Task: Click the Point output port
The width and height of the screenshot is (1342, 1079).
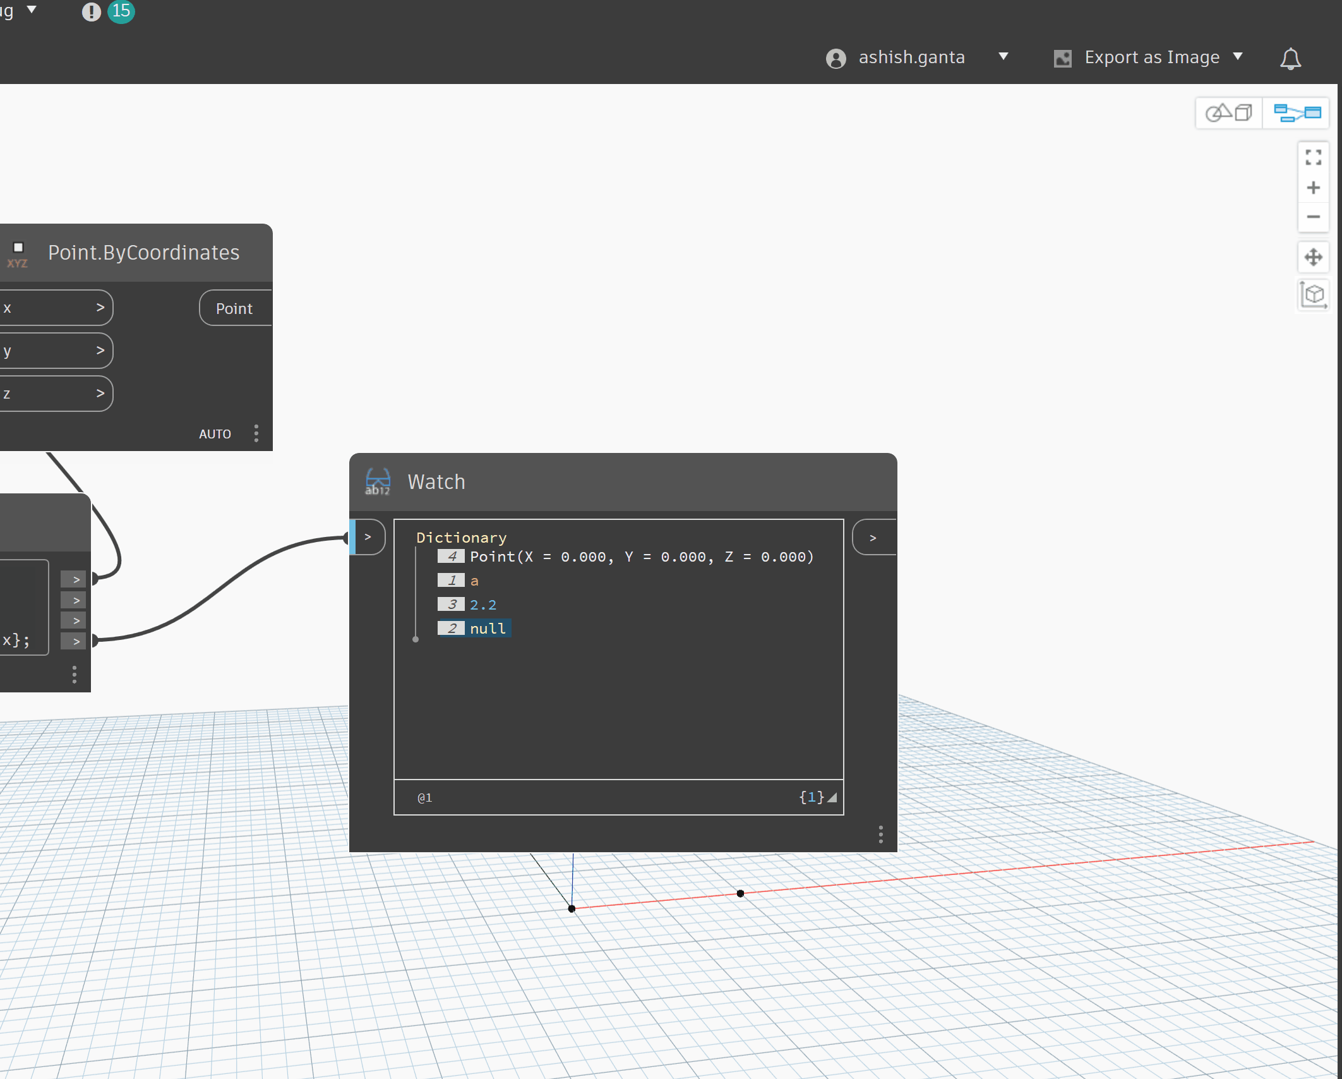Action: tap(236, 308)
